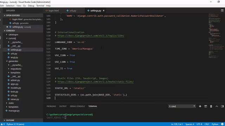Viewport: 225px width, 126px height.
Task: Focus the terminal command prompt
Action: [65, 118]
